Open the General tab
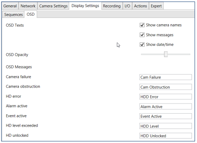 [x=10, y=6]
